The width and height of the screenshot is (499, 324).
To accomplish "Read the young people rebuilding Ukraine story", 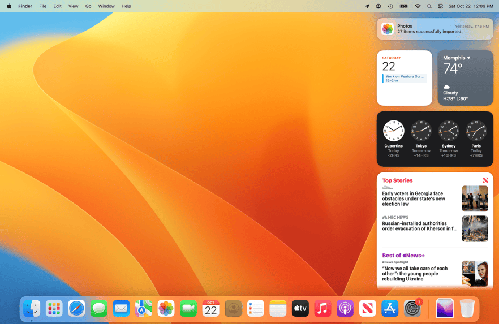I will tap(415, 274).
